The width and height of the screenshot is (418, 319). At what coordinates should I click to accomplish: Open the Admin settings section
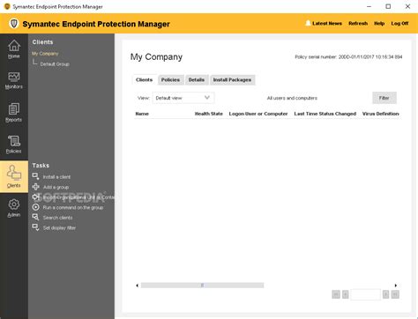pos(14,208)
